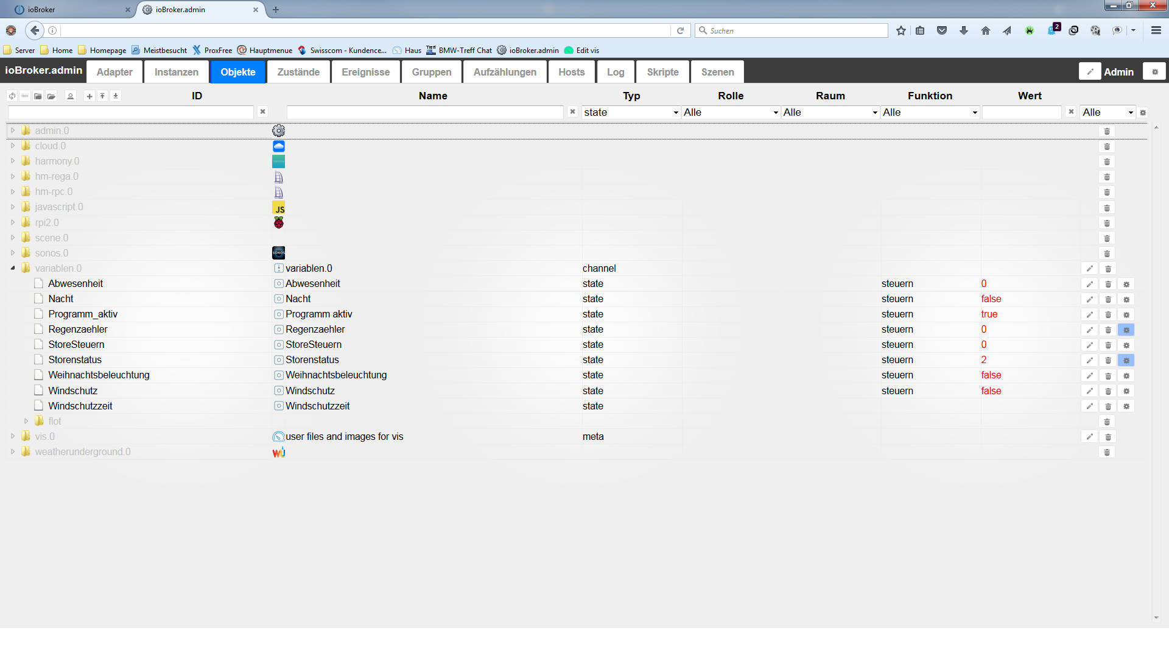Delete the Nacht object with trash icon
1169x658 pixels.
(x=1108, y=299)
